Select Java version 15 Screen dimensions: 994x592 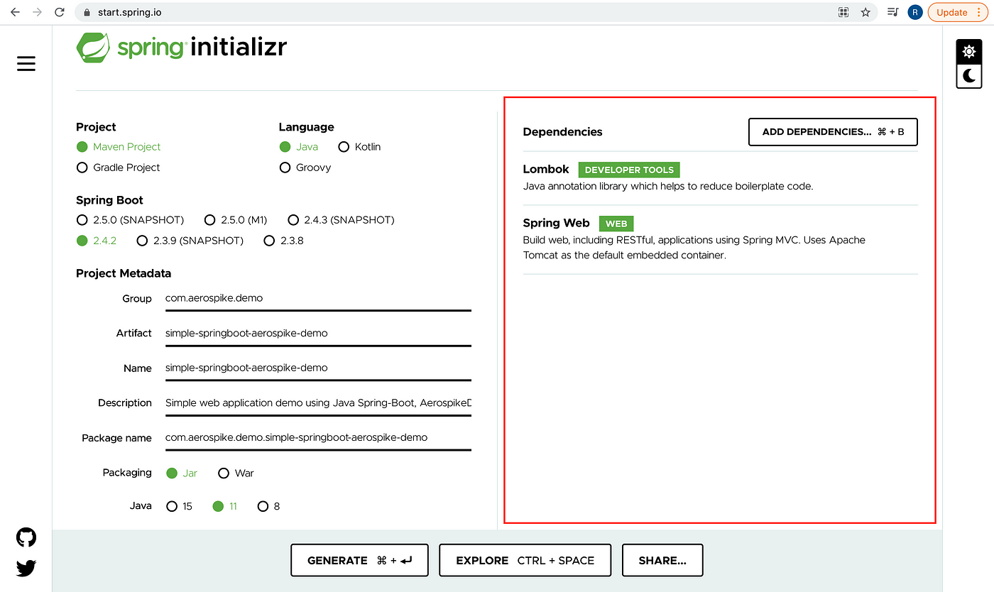(179, 506)
